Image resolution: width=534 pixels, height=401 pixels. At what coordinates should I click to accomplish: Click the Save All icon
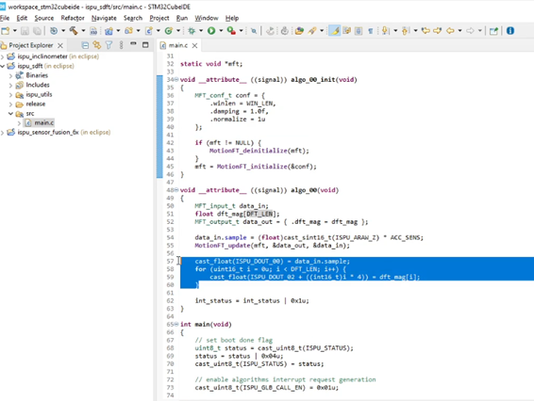(37, 31)
